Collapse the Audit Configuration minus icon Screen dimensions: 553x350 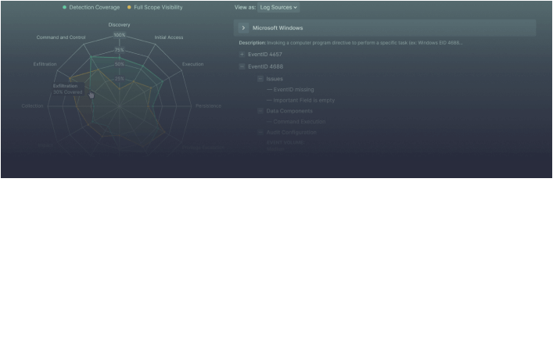click(x=260, y=132)
